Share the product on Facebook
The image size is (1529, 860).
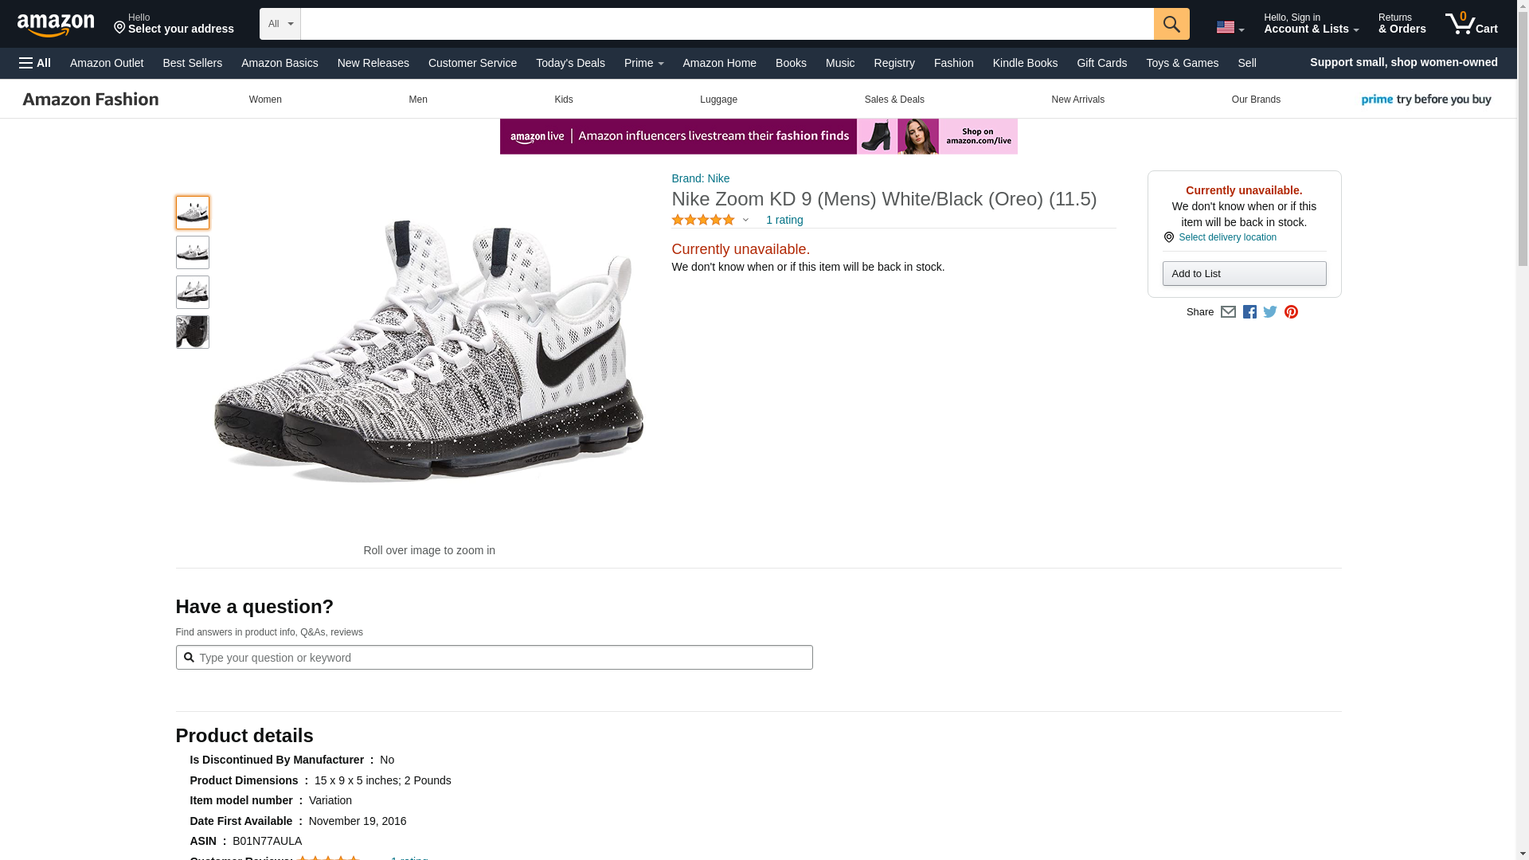(x=1249, y=312)
